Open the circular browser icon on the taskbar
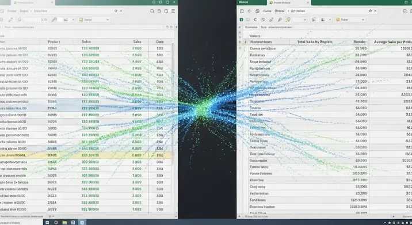Image resolution: width=412 pixels, height=225 pixels. tap(56, 222)
